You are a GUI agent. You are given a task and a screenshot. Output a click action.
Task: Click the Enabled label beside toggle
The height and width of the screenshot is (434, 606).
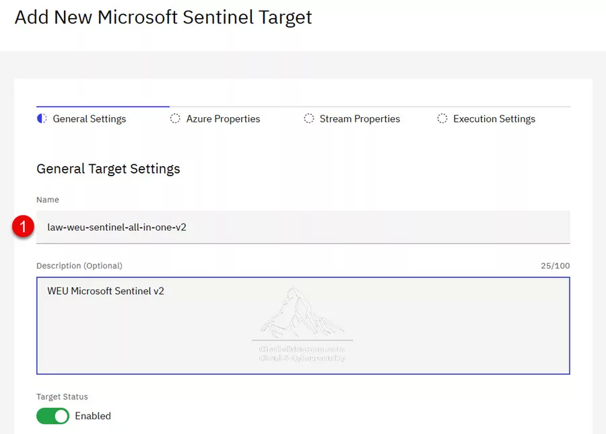(93, 416)
